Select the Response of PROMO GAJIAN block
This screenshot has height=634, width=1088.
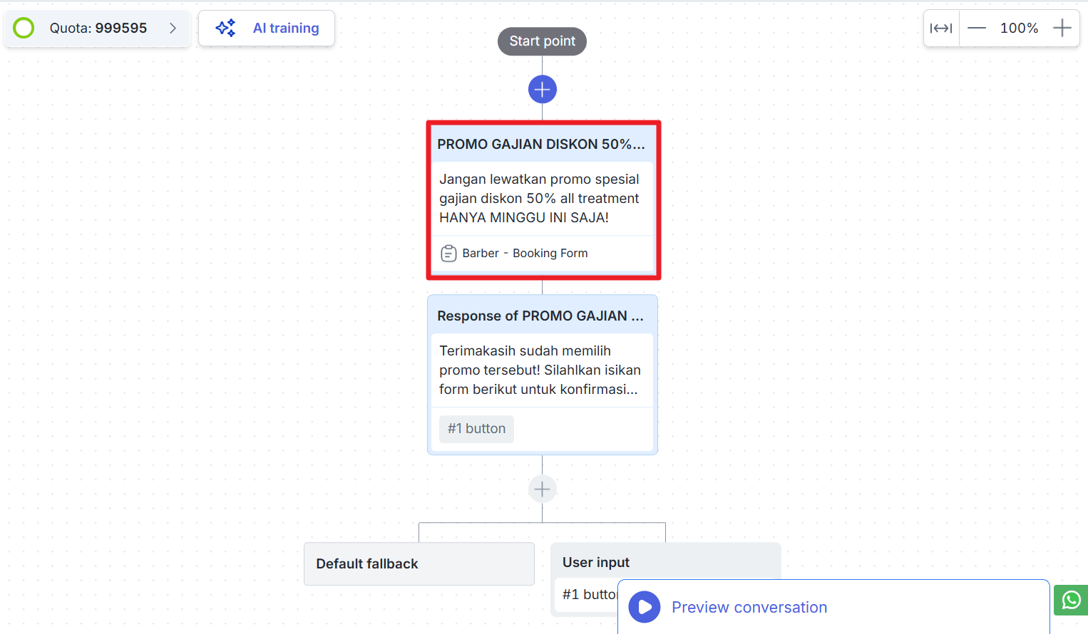pyautogui.click(x=543, y=375)
